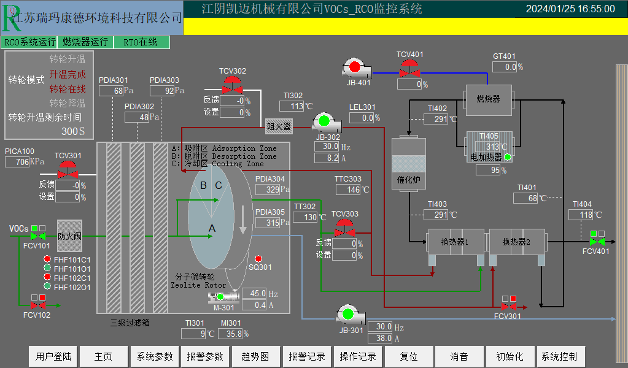Click the 燃烧器运行 status indicator
Screen dimensions: 628x368
click(85, 42)
